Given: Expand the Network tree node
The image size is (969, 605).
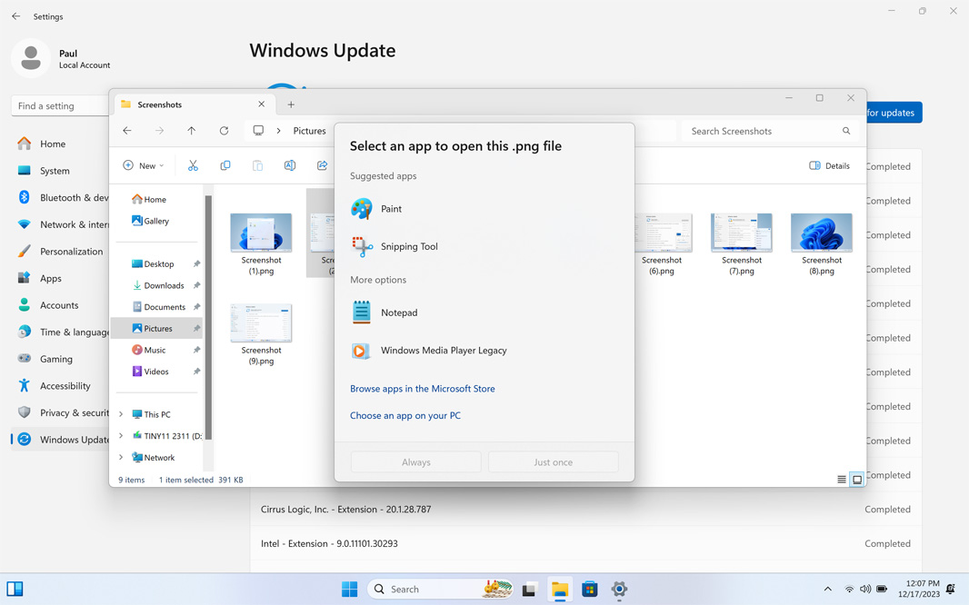Looking at the screenshot, I should point(121,458).
